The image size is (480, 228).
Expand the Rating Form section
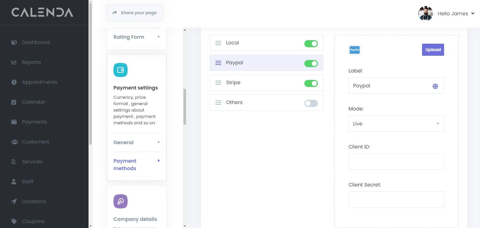[137, 37]
